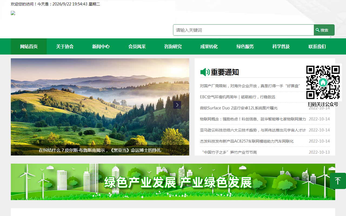Open 咨询研究 navigation item
Image resolution: width=346 pixels, height=216 pixels.
point(173,46)
